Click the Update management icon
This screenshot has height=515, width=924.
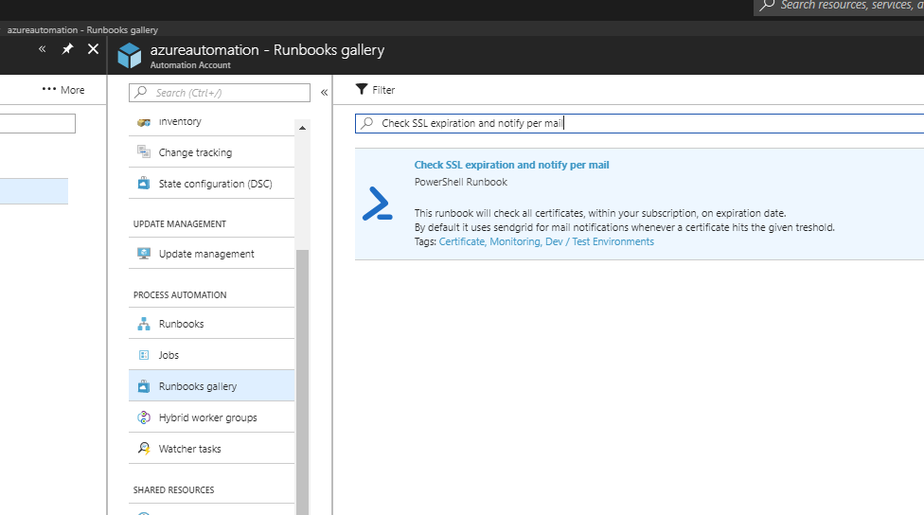pos(144,254)
